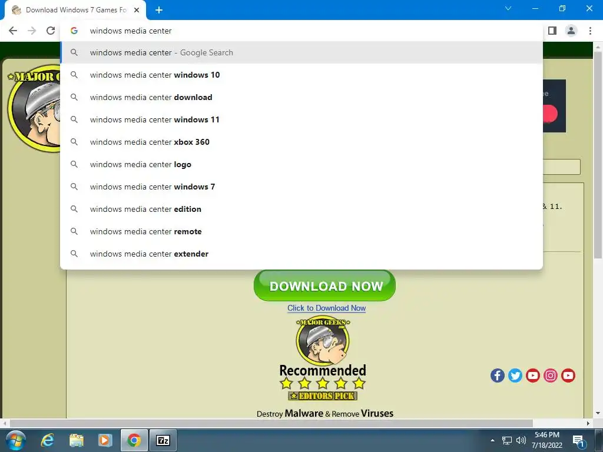Open the MajorGeeks Facebook icon
603x452 pixels.
coord(497,375)
